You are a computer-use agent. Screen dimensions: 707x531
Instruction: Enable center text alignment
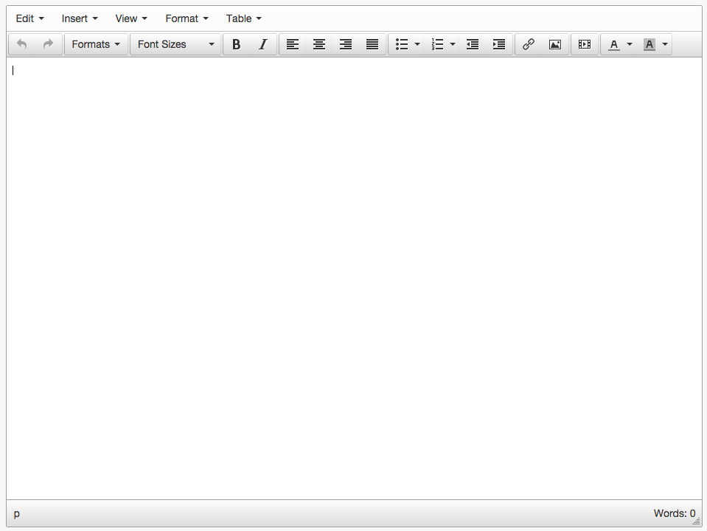coord(319,44)
